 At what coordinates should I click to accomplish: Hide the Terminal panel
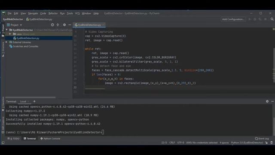click(x=272, y=102)
